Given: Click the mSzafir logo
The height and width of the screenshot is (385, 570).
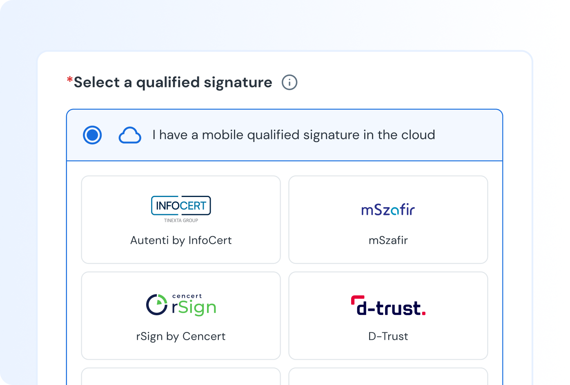Looking at the screenshot, I should [388, 210].
